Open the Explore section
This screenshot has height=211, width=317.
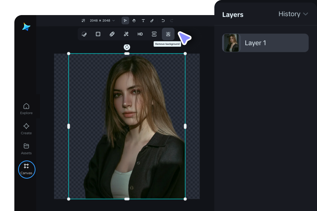click(26, 108)
